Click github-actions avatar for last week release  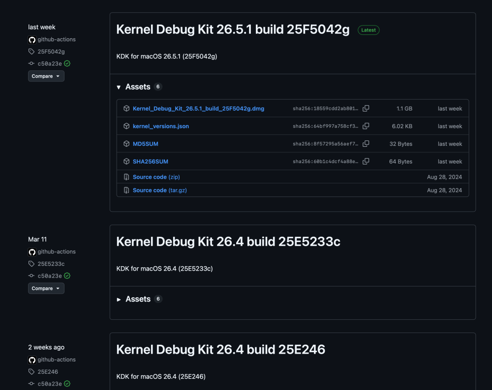click(32, 40)
